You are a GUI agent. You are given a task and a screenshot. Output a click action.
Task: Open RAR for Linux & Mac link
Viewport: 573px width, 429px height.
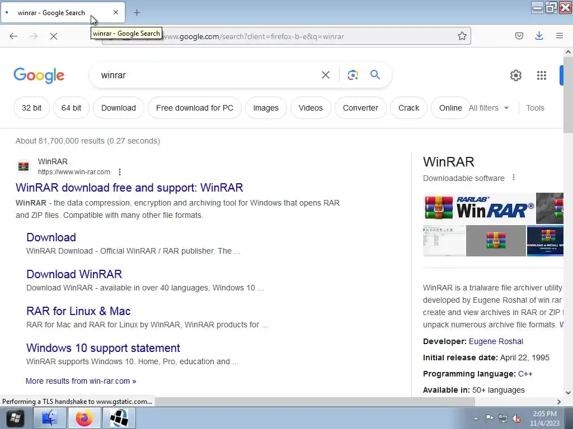click(x=78, y=311)
